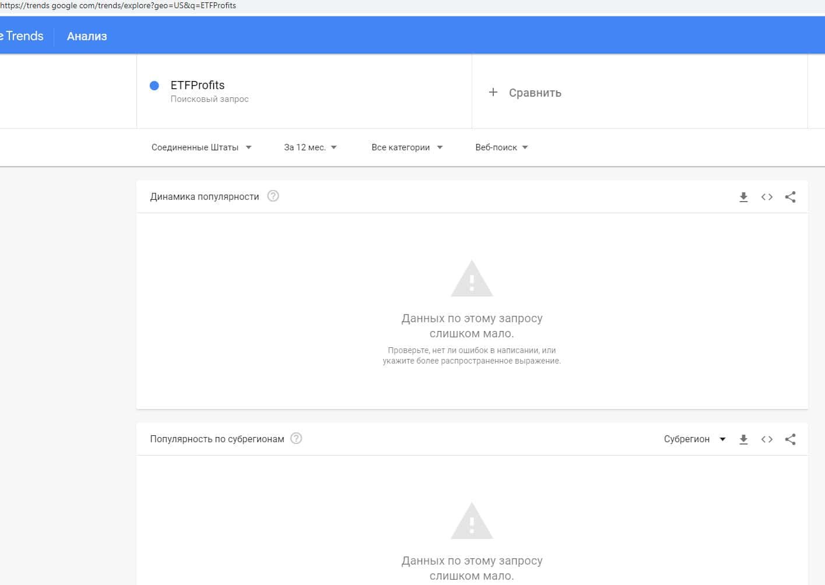Expand the Все категории dropdown
This screenshot has width=825, height=585.
pyautogui.click(x=407, y=147)
